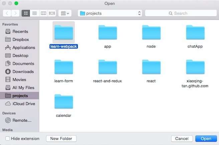Screen dimensions: 219x145
Task: Click the react-and-redux folder name
Action: (107, 81)
